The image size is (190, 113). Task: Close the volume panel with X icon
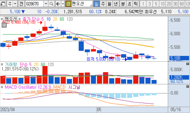188,64
